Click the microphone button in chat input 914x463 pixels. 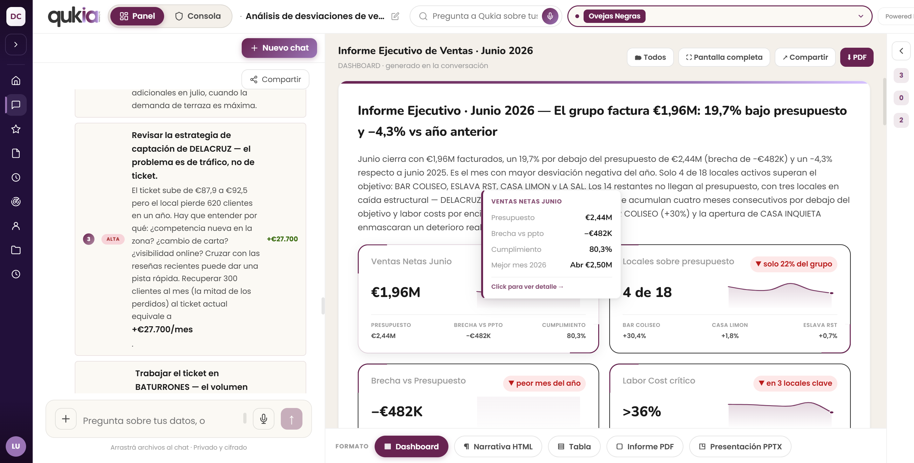[263, 419]
